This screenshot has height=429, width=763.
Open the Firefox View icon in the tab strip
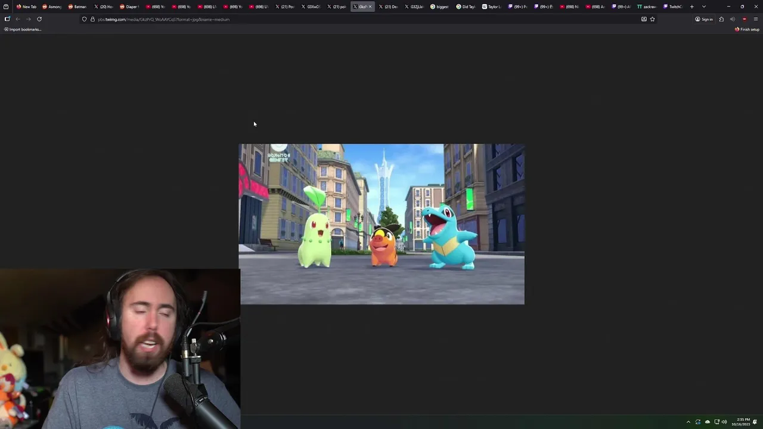(6, 7)
